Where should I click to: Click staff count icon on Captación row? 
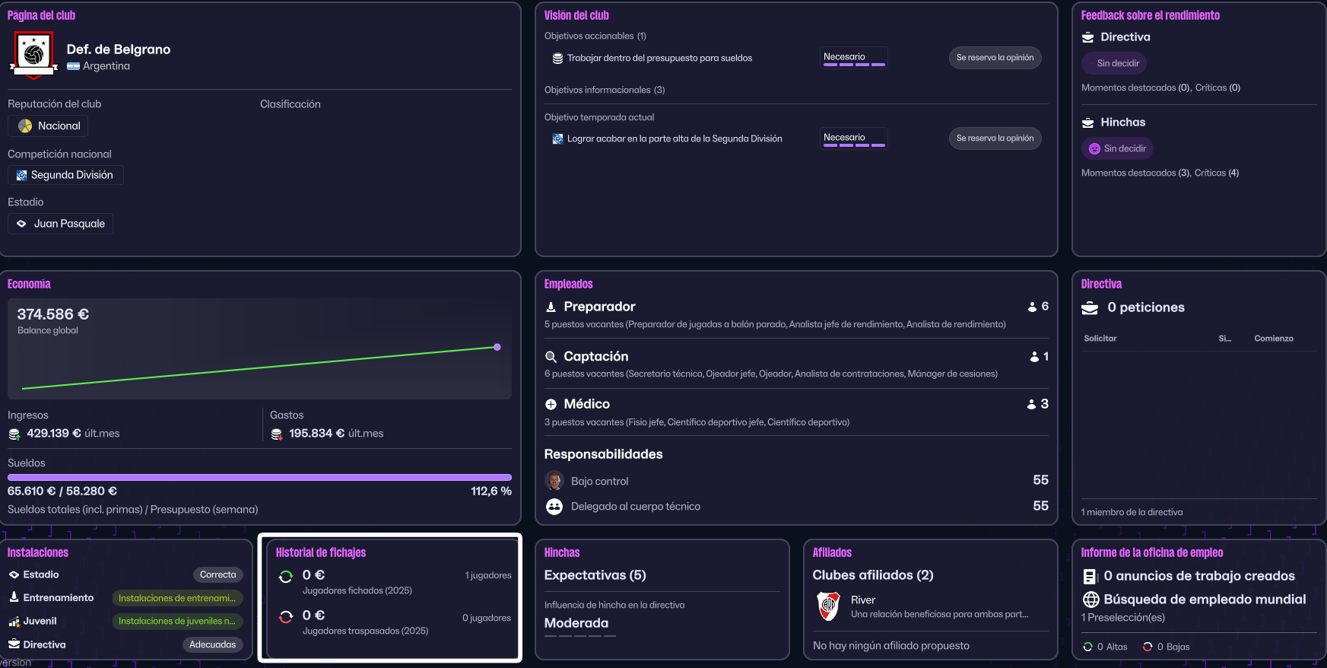(x=1034, y=357)
